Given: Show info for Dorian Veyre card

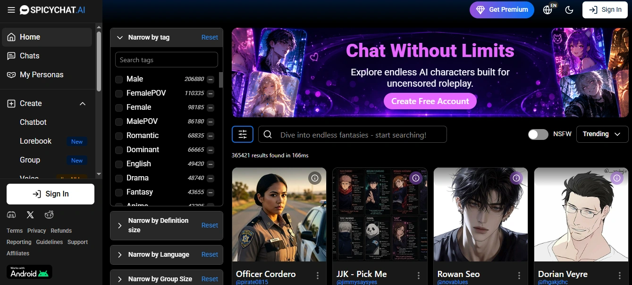Looking at the screenshot, I should pos(616,178).
